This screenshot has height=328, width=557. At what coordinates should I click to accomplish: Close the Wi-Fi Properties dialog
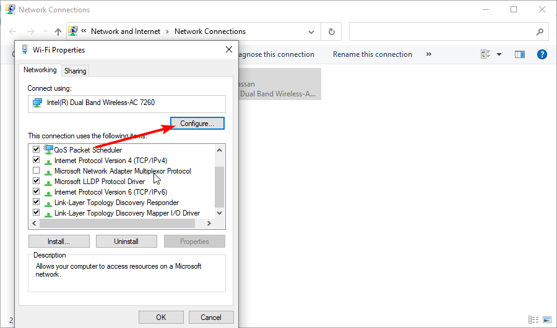(x=229, y=49)
